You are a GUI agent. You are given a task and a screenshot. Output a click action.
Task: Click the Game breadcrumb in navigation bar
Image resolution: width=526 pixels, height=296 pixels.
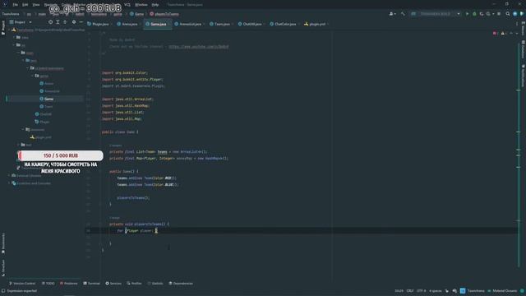[x=137, y=14]
